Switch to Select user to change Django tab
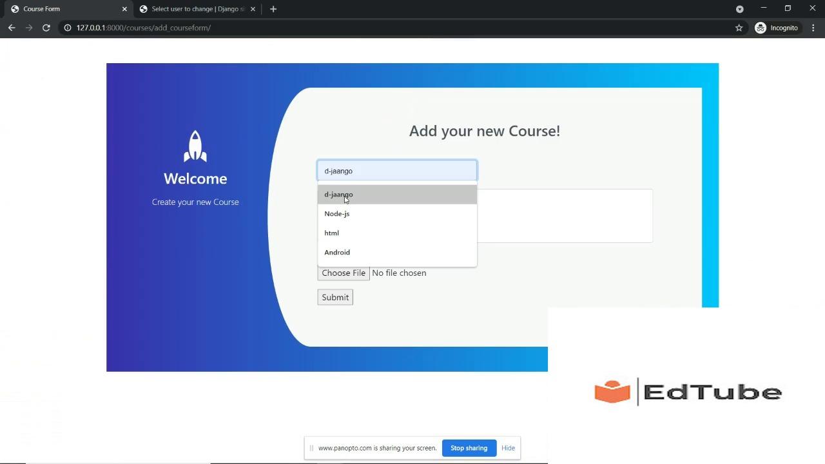 [x=197, y=9]
